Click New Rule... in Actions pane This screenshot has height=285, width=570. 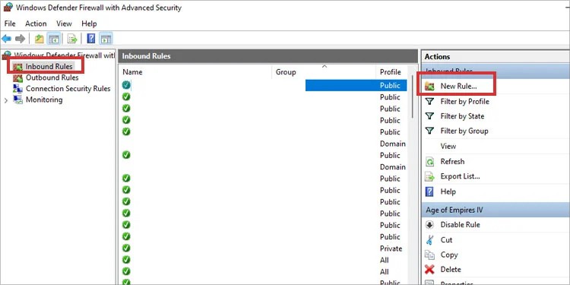458,86
